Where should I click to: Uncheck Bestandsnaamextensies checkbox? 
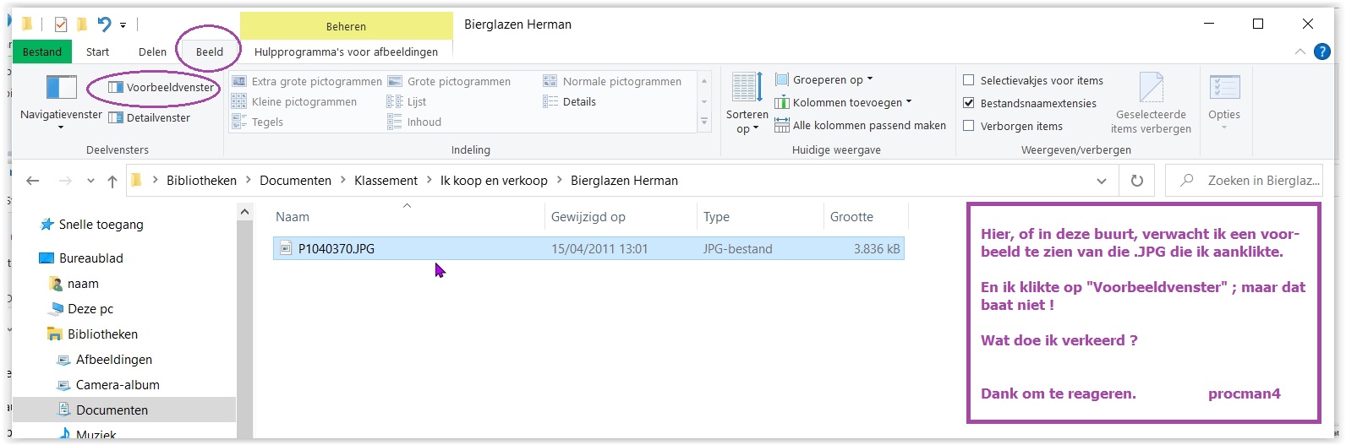pyautogui.click(x=969, y=104)
